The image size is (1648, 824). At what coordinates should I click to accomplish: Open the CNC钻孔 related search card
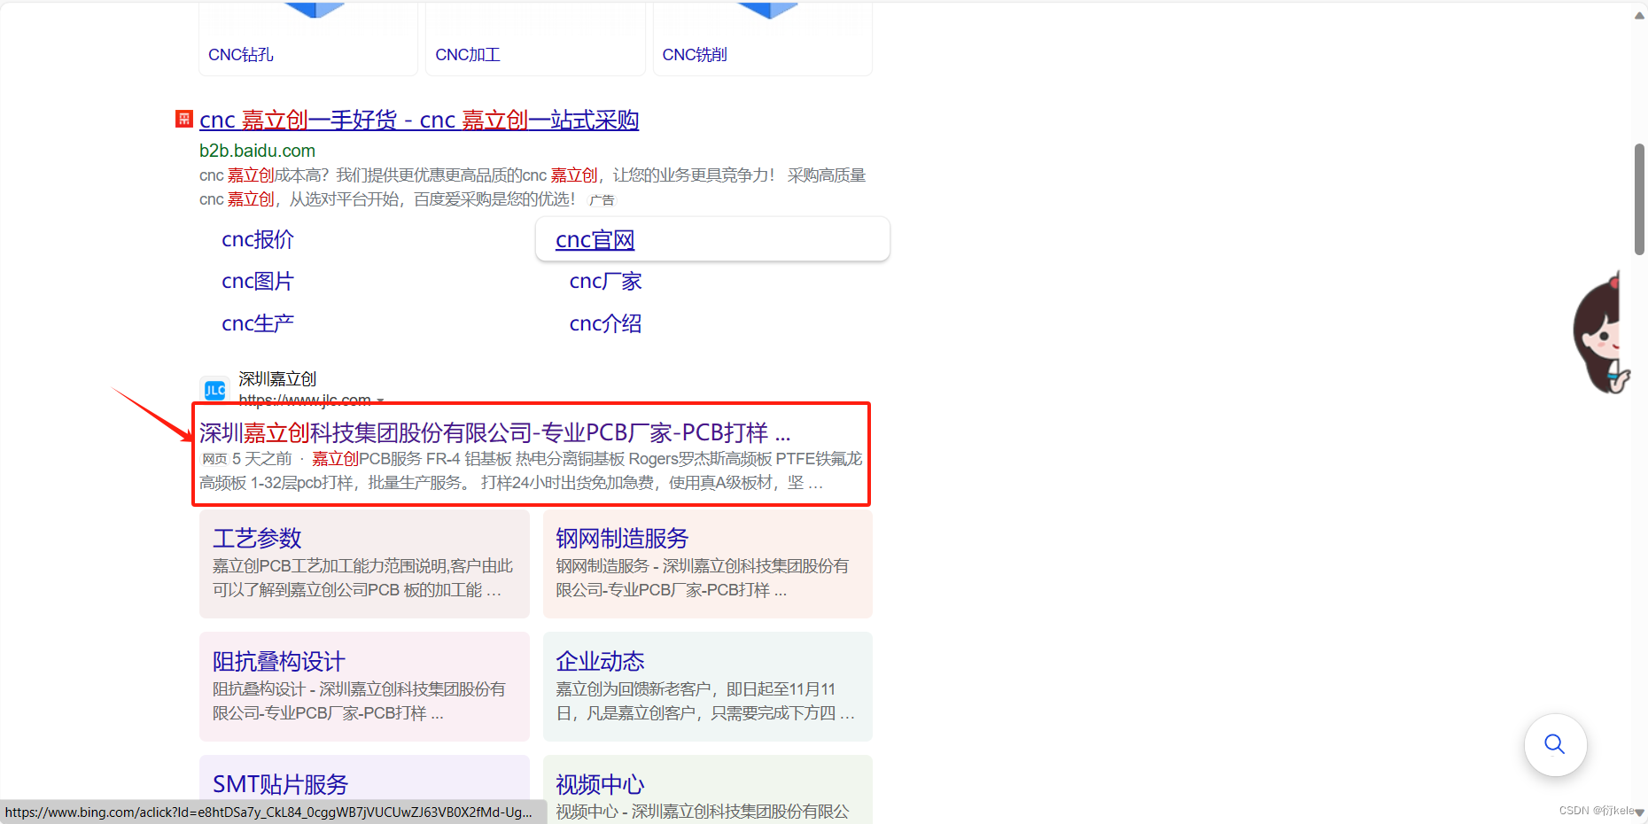click(308, 38)
